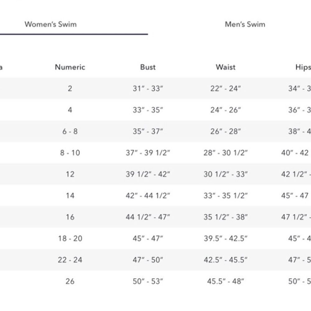Viewport: 311px width, 311px height.
Task: Select numeric size 8 - 10 cell
Action: [70, 153]
